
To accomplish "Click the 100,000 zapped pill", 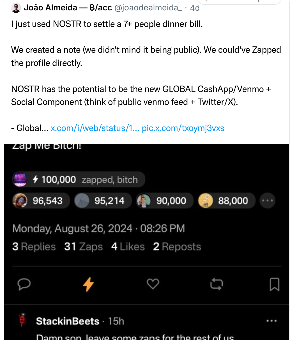I will (79, 180).
